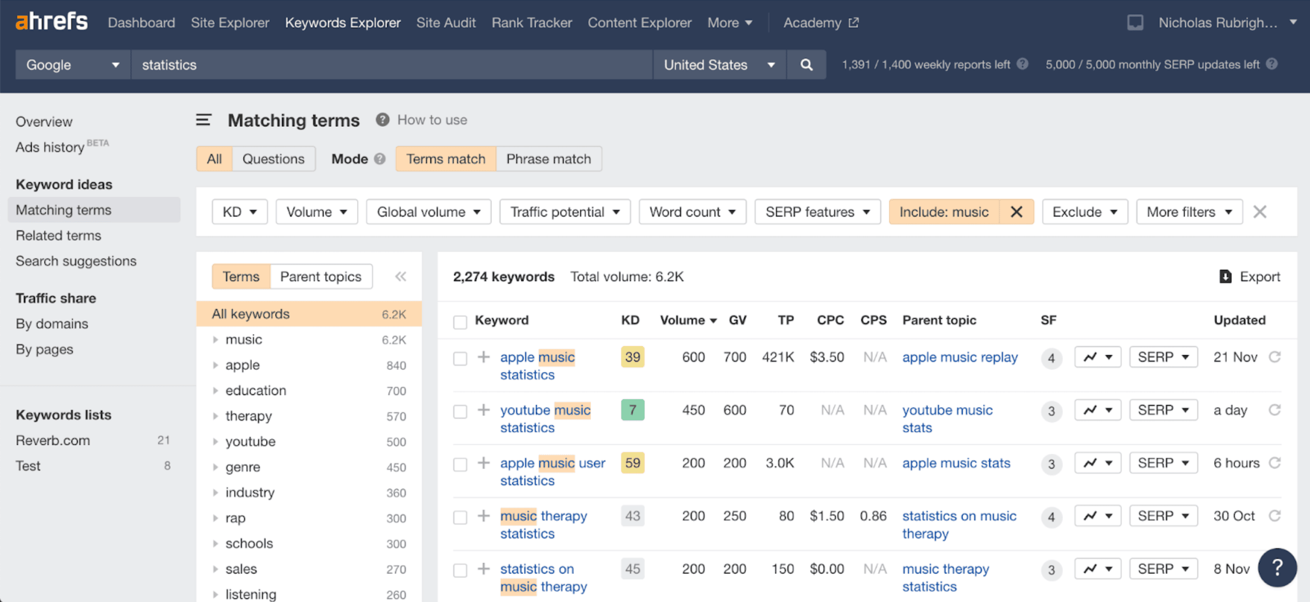Click help icon beside weekly reports left
Image resolution: width=1310 pixels, height=602 pixels.
[1022, 64]
